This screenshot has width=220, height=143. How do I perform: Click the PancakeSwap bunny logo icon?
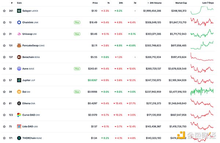[x=19, y=46]
